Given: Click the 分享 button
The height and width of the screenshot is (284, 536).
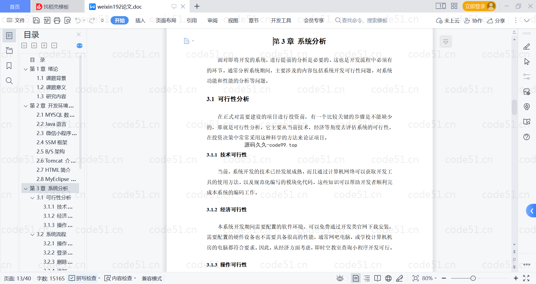Looking at the screenshot, I should [x=496, y=21].
